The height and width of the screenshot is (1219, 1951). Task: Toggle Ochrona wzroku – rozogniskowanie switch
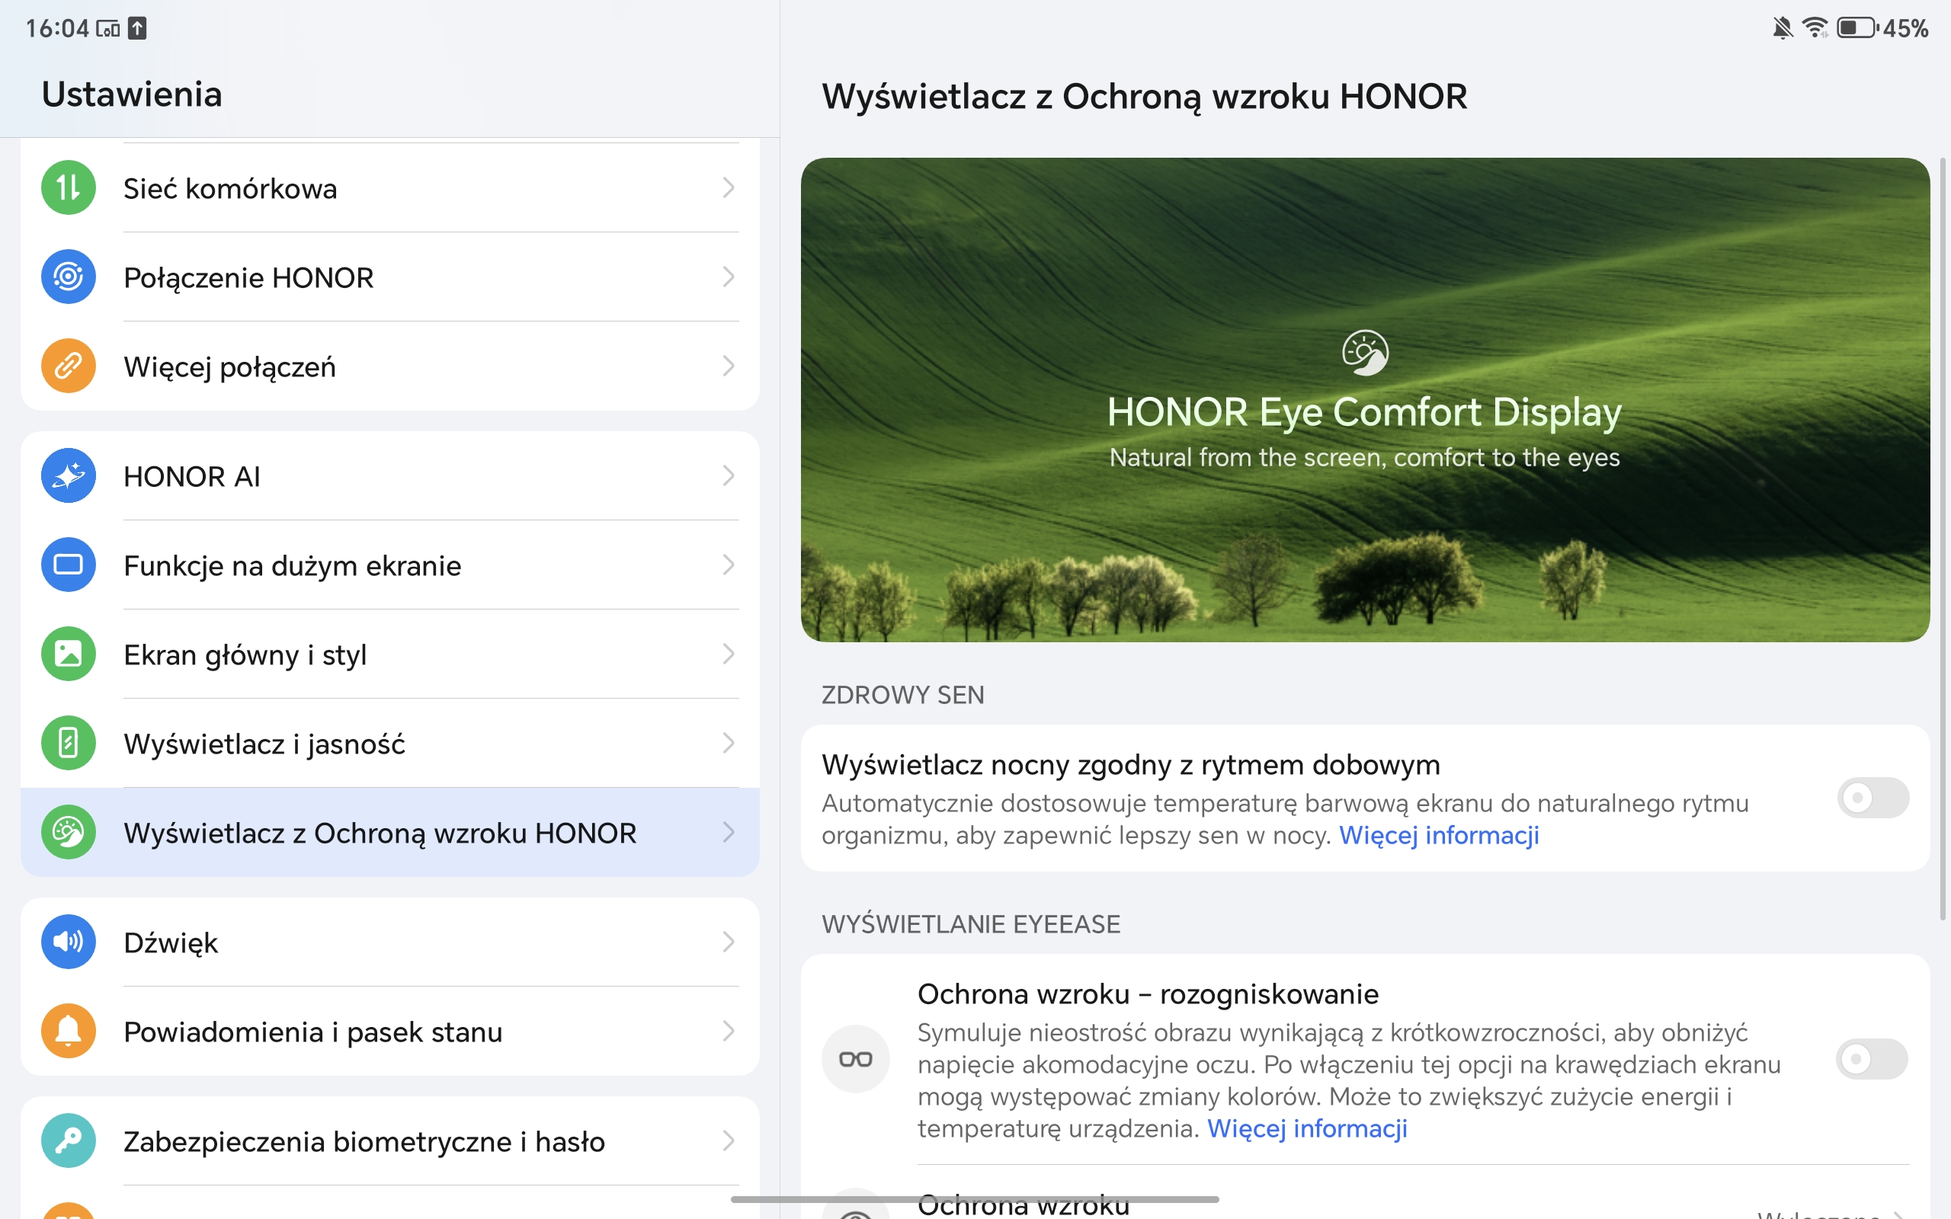tap(1871, 1058)
